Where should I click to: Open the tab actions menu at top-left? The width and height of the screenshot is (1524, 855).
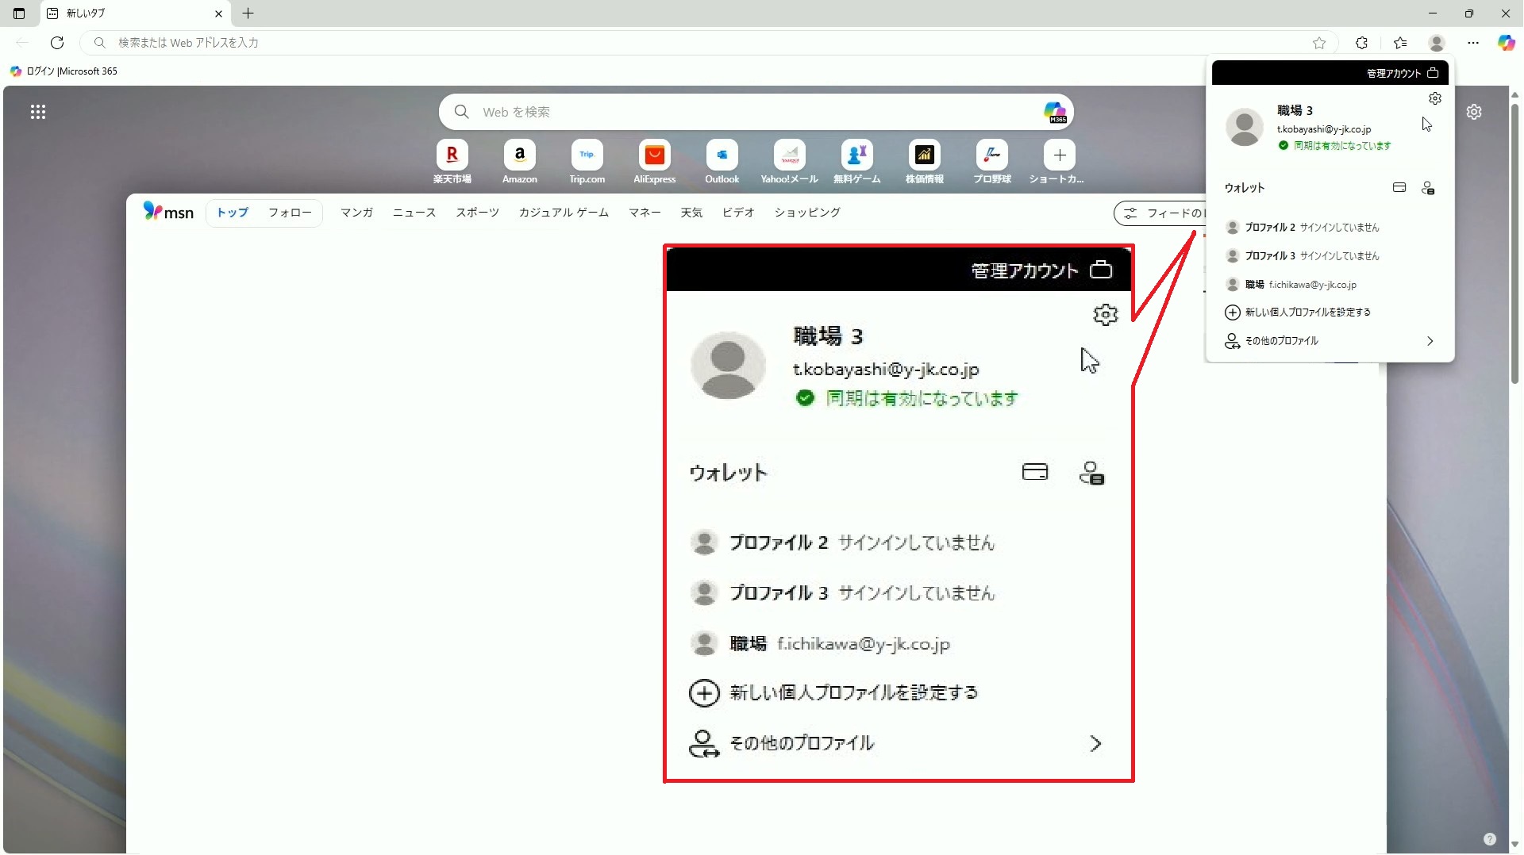pyautogui.click(x=19, y=13)
